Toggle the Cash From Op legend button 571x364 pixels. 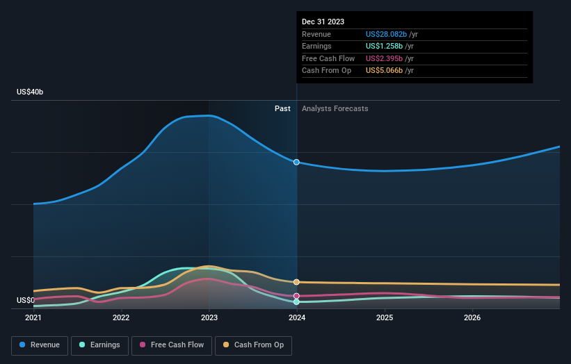pos(253,345)
